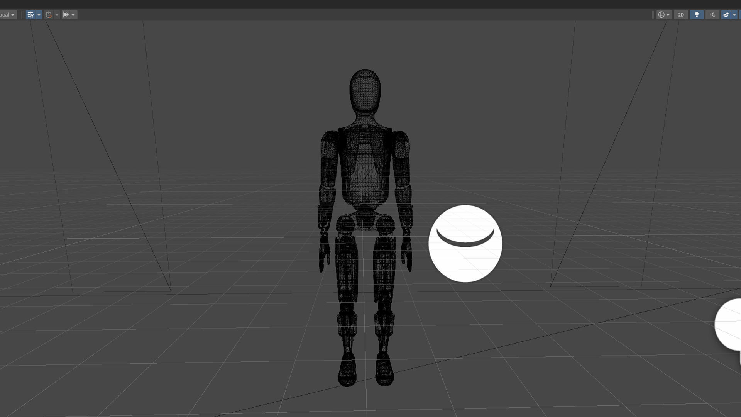Image resolution: width=741 pixels, height=417 pixels.
Task: Expand the scene effects dropdown arrow
Action: point(734,15)
